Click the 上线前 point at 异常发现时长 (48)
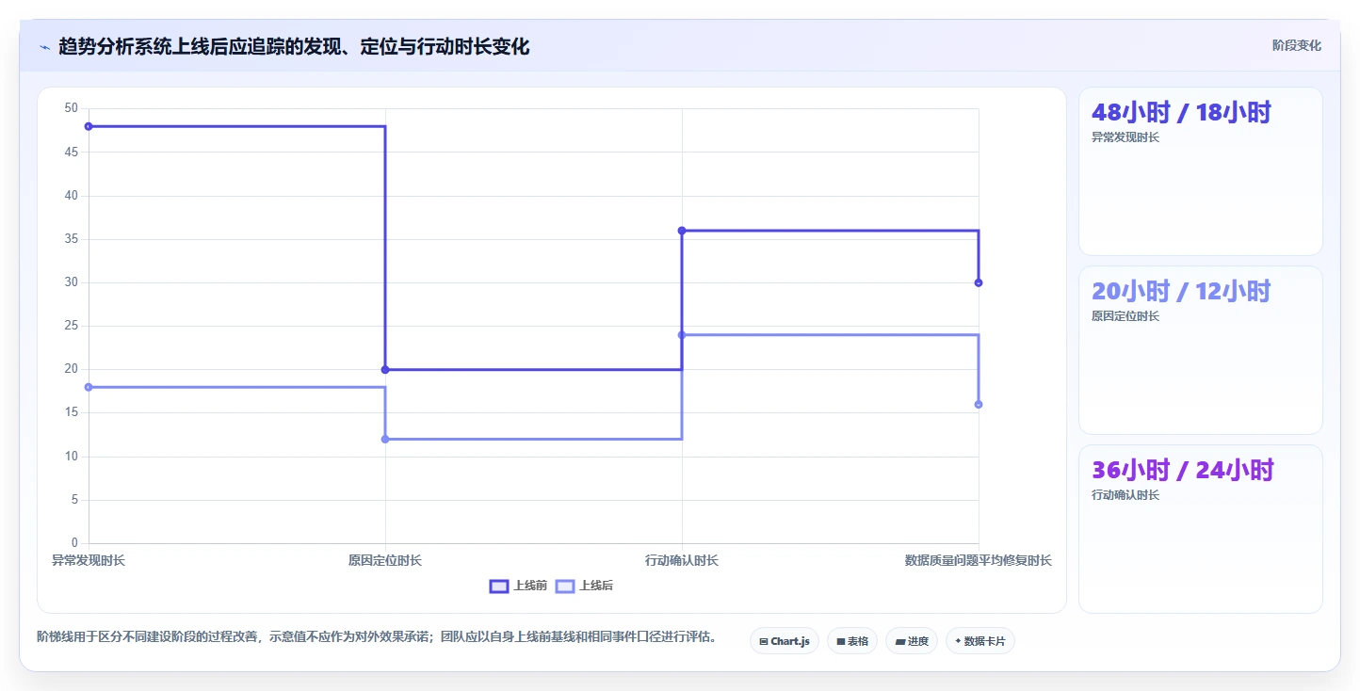This screenshot has width=1360, height=691. 89,126
